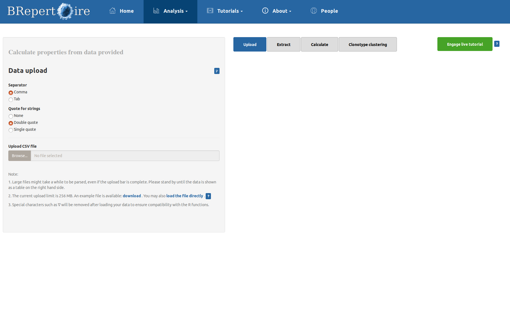Expand the Tutorials dropdown menu
Viewport: 510px width, 320px height.
pyautogui.click(x=230, y=11)
